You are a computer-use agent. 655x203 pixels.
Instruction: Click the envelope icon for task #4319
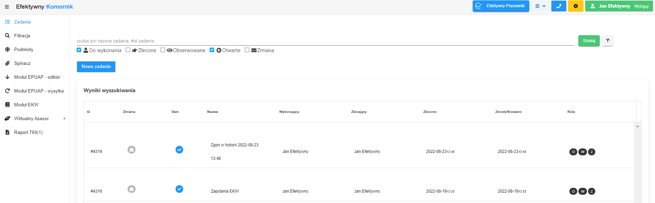132,149
